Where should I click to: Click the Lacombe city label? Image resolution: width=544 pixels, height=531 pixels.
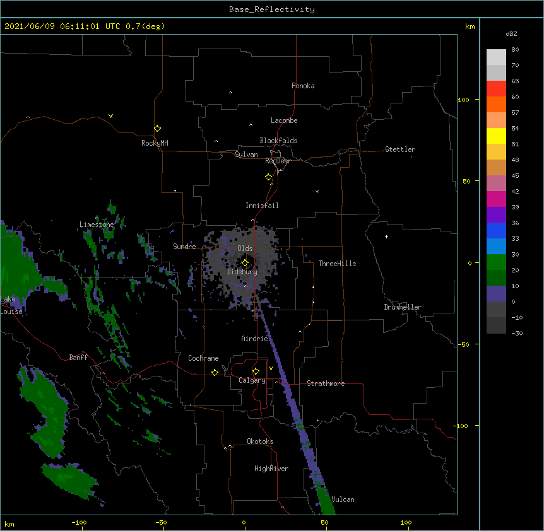(284, 120)
